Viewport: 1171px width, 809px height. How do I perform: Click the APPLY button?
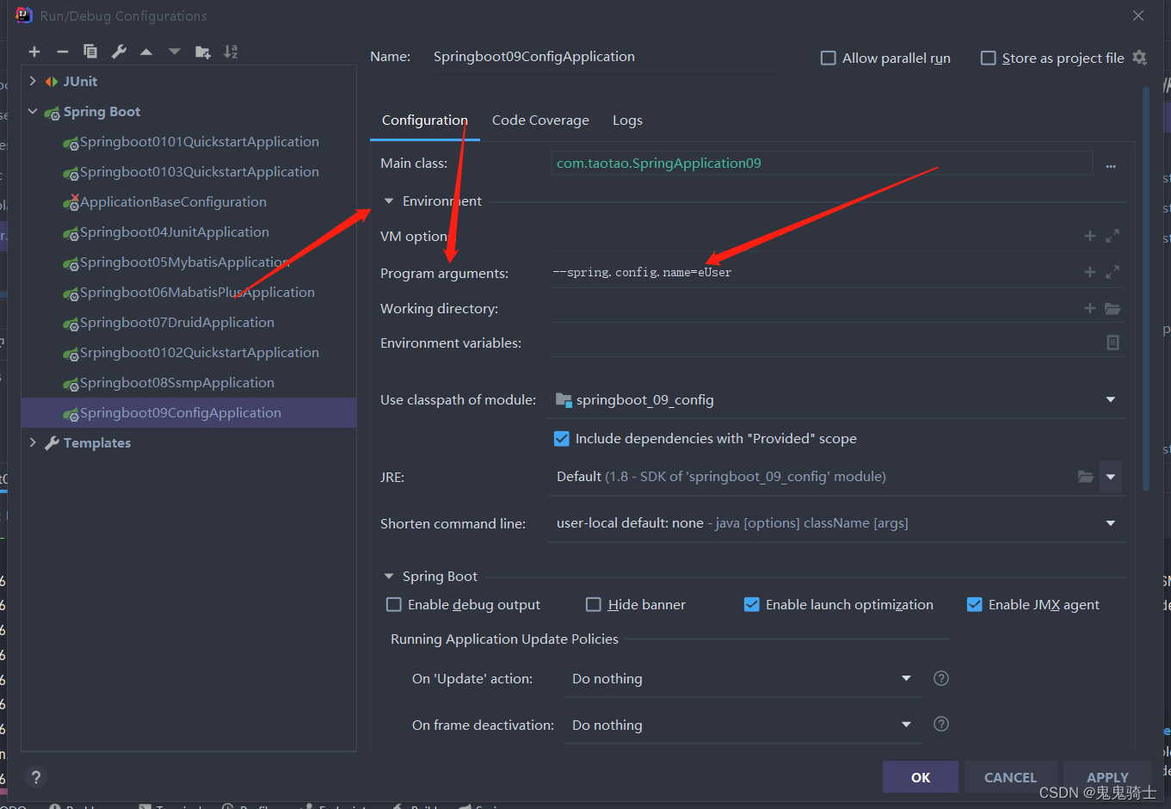[1107, 777]
